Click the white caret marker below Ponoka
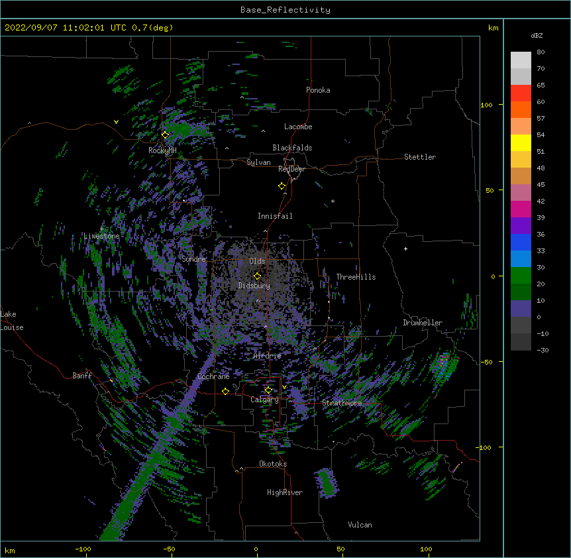Screen dimensions: 571x558 point(242,97)
